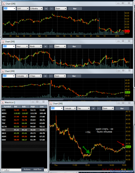The width and height of the screenshot is (135, 173).
Task: Open the DAY interval dropdown in top chart
Action: [23, 9]
